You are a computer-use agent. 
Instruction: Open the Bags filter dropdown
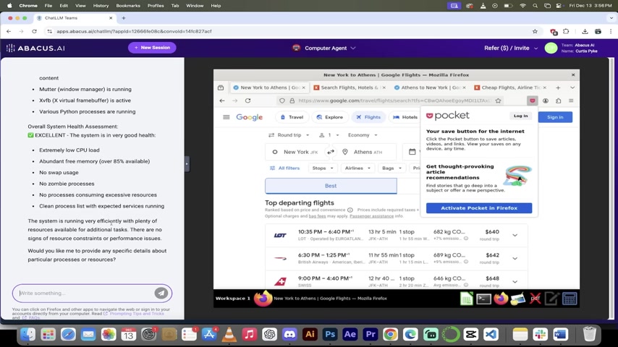coord(391,168)
